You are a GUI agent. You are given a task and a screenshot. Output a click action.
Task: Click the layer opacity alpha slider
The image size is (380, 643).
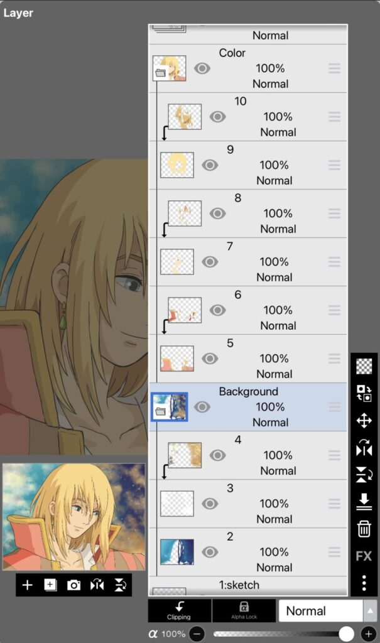(x=280, y=634)
